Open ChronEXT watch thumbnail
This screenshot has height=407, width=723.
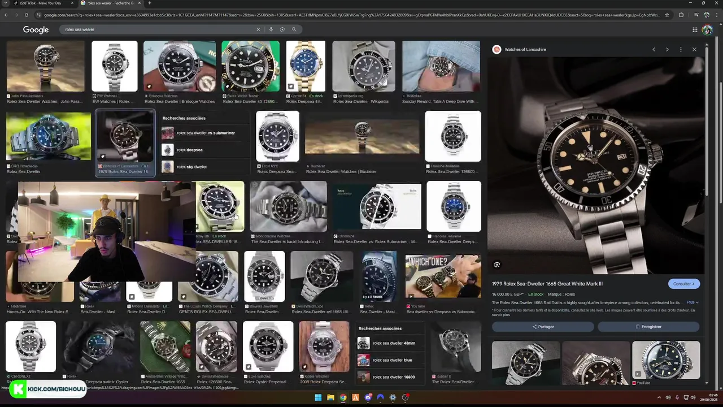pyautogui.click(x=31, y=347)
